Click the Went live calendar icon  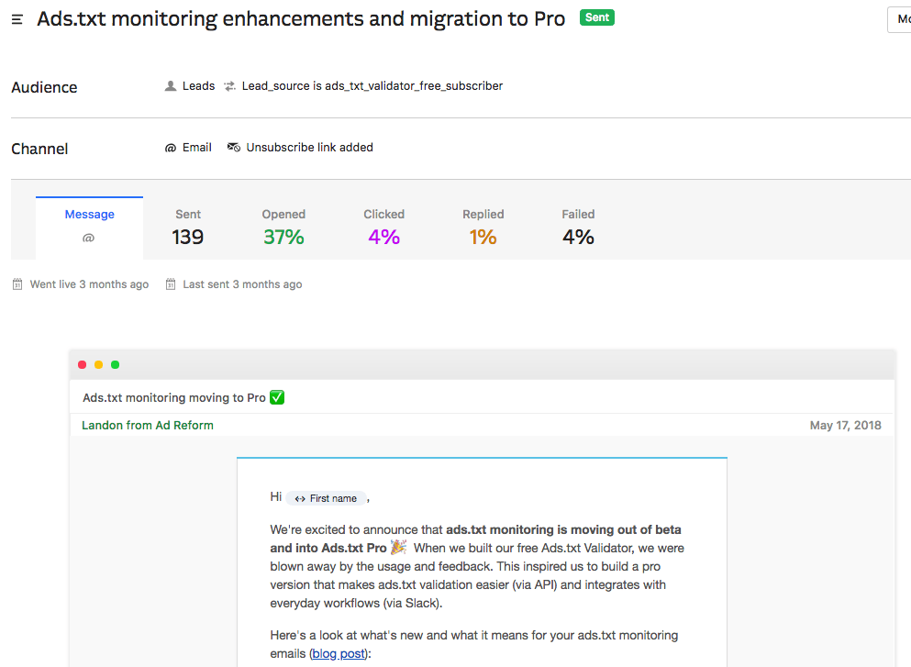pos(17,284)
